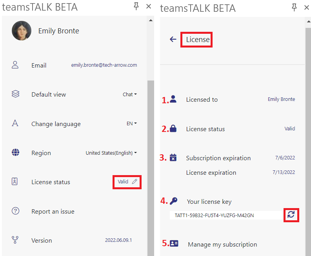Open the Change language EN dropdown

tap(132, 124)
